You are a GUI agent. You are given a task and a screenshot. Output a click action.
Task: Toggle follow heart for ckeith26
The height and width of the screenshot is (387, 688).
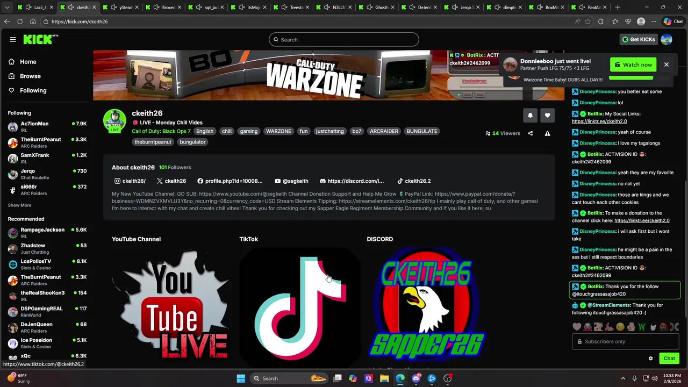[x=547, y=115]
